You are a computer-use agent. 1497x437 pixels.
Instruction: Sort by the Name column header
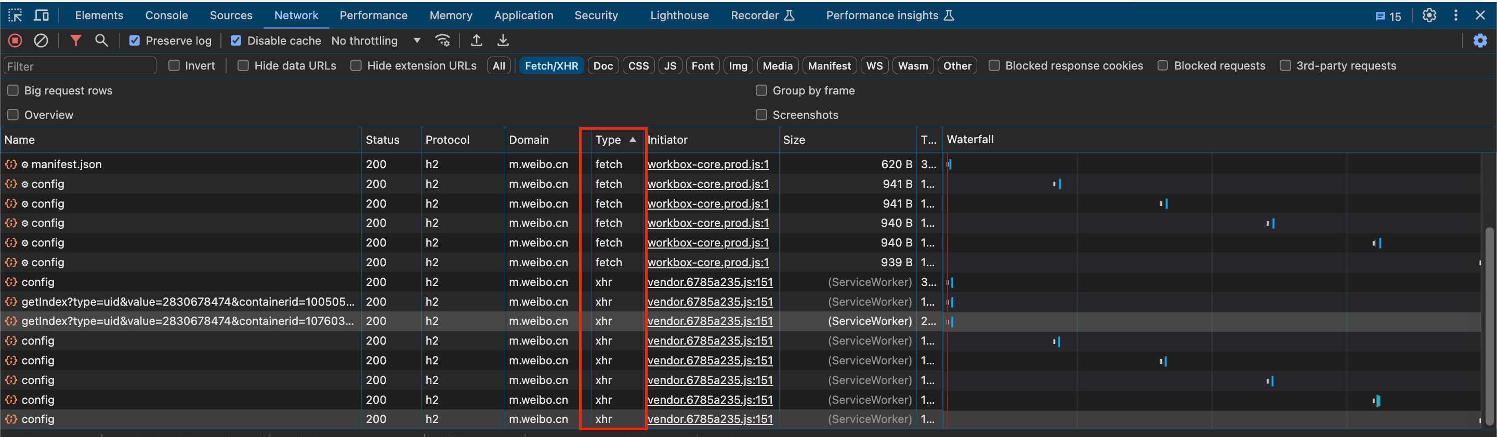(x=180, y=140)
